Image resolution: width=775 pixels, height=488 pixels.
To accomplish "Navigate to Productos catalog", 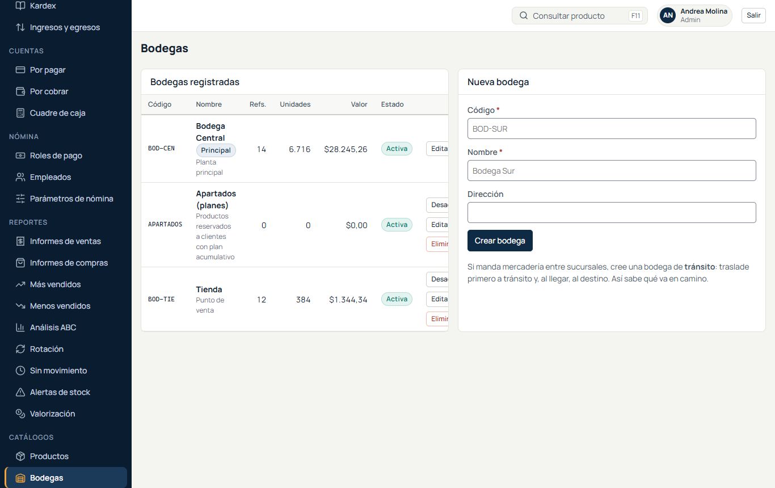I will pos(66,456).
